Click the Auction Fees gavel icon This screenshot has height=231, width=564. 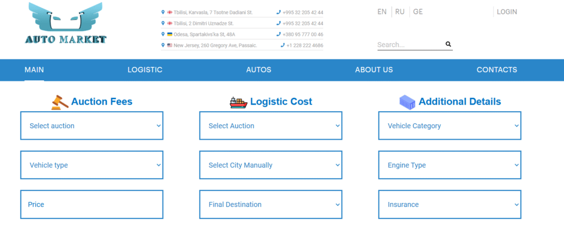coord(60,102)
